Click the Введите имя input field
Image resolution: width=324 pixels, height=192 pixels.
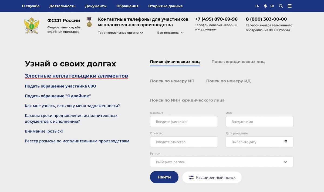(x=259, y=122)
